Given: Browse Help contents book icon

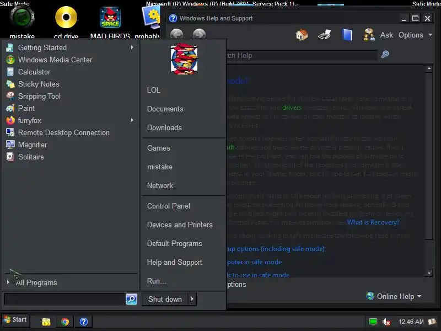Looking at the screenshot, I should pos(347,35).
